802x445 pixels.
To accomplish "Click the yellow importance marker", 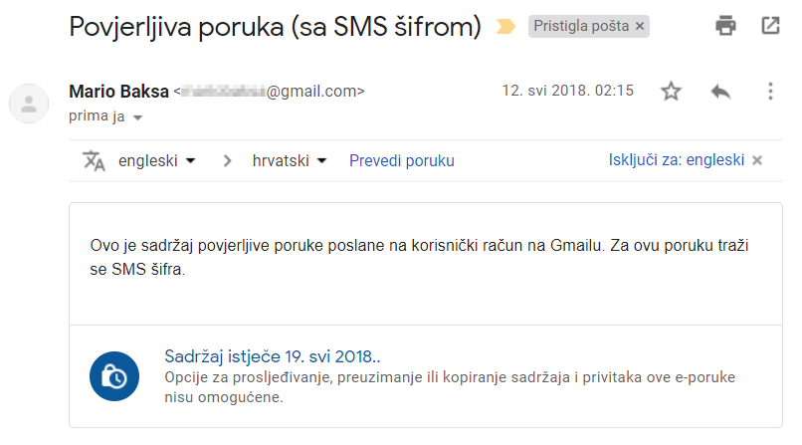I will (505, 26).
